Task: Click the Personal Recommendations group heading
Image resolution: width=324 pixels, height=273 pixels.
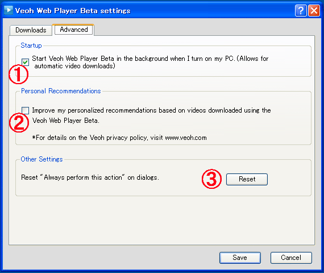Action: tap(61, 91)
